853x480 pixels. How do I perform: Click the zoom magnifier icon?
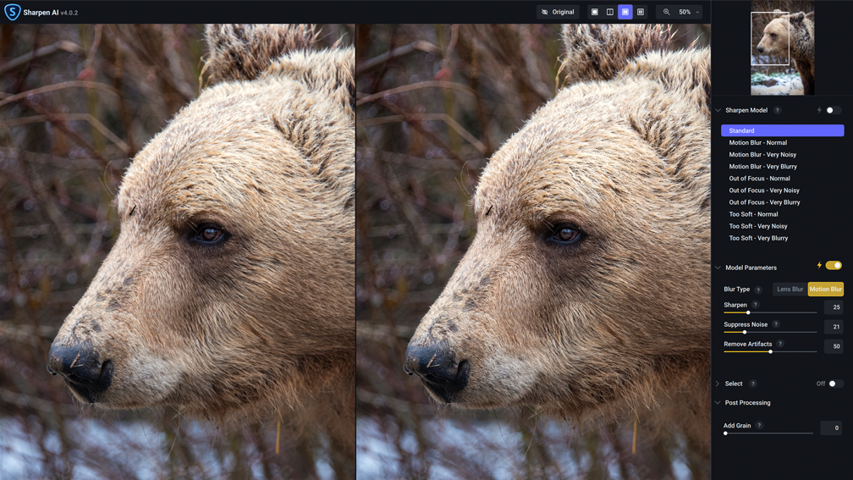tap(667, 12)
